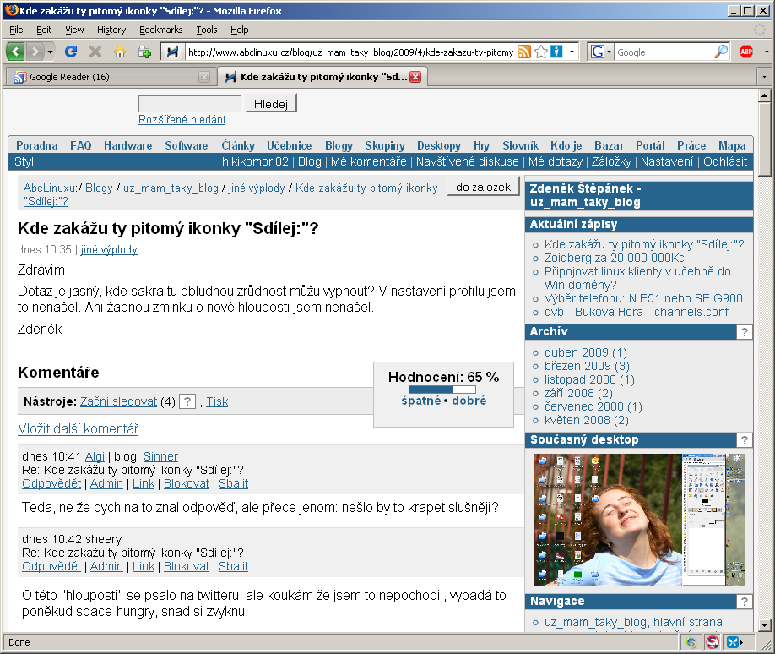Click the site favicon beside the URL bar
This screenshot has height=654, width=775.
tap(172, 52)
